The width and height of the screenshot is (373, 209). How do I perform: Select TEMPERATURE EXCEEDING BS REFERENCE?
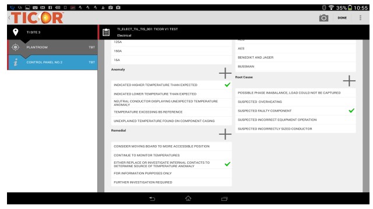tap(171, 112)
